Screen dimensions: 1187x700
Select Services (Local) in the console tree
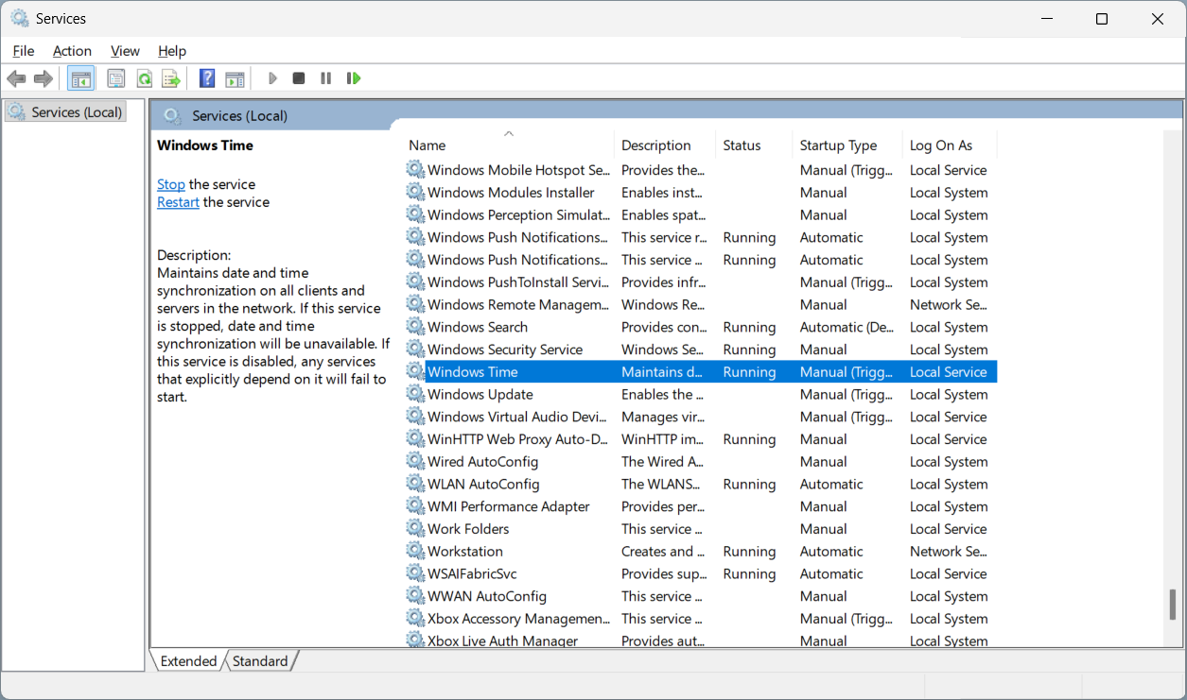pyautogui.click(x=65, y=112)
